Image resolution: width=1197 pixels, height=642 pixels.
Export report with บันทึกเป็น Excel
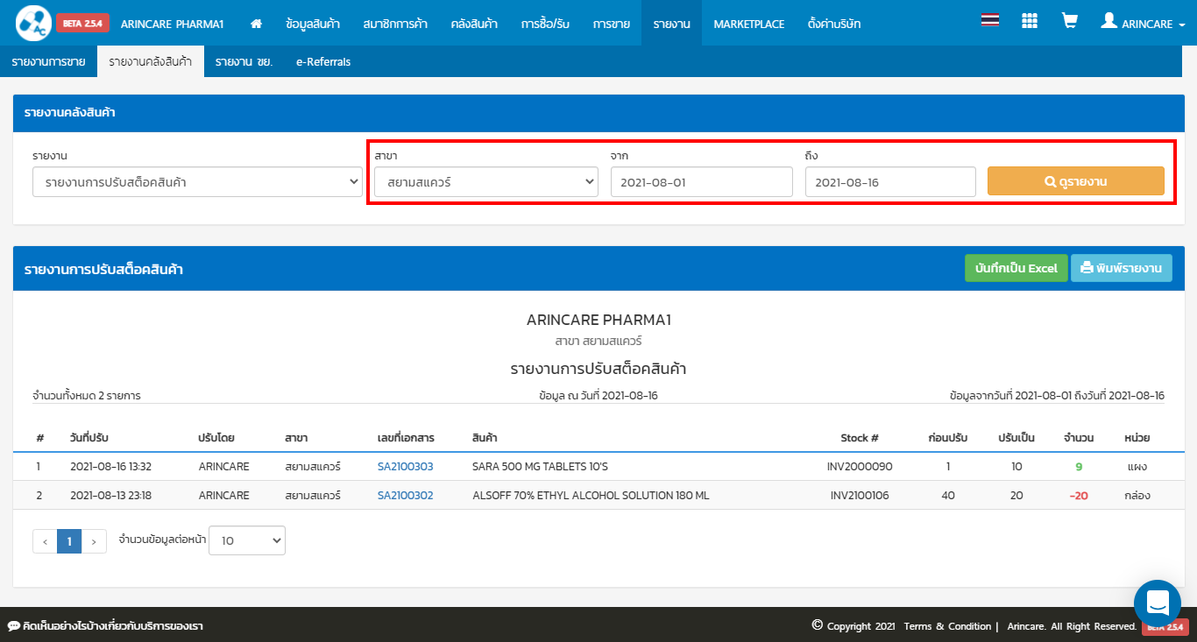pos(1016,268)
